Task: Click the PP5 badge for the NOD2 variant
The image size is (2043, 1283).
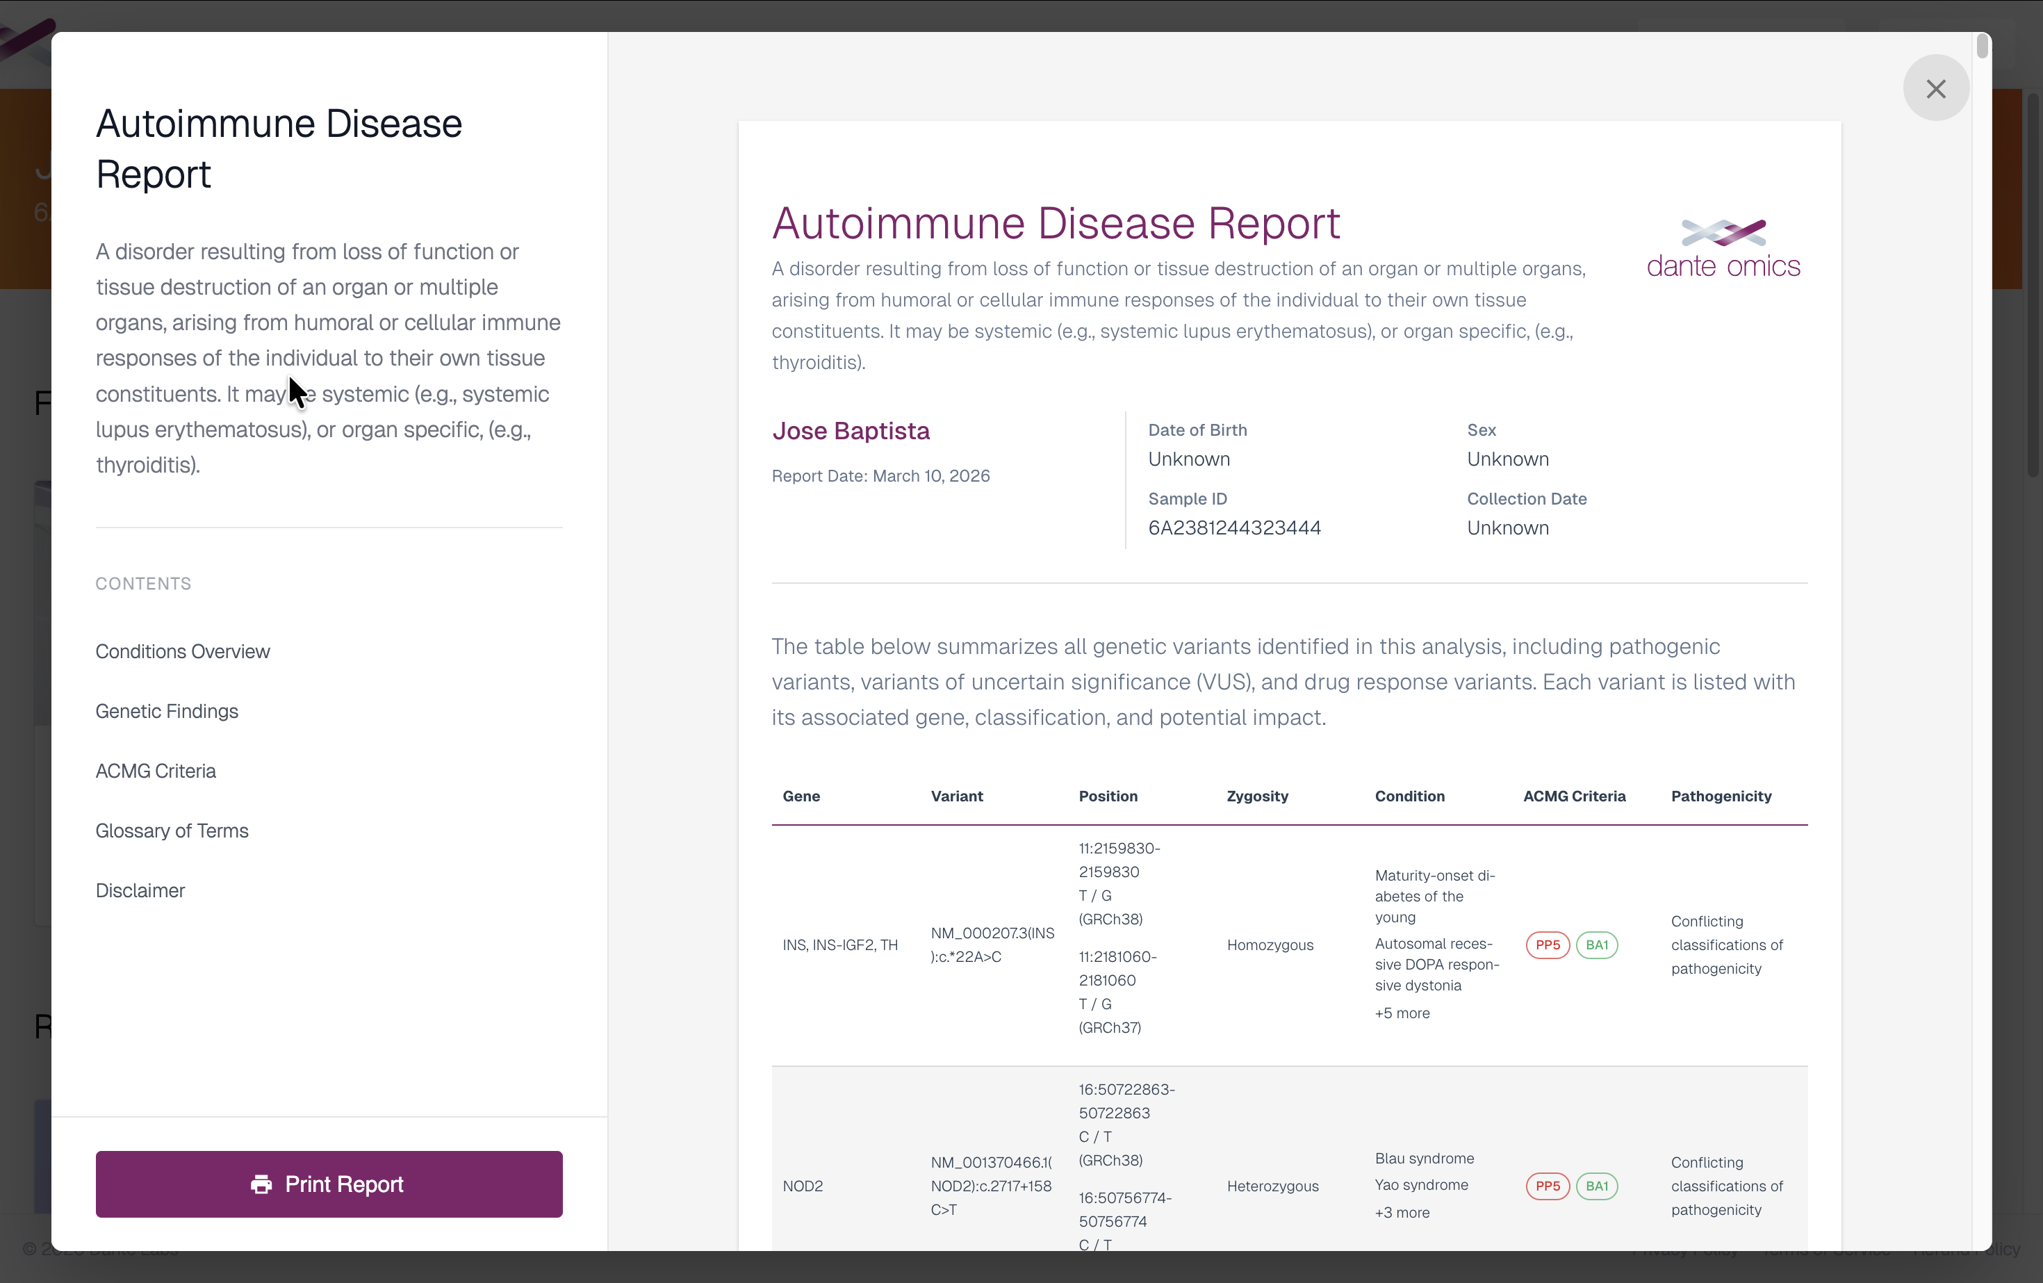Action: (1548, 1186)
